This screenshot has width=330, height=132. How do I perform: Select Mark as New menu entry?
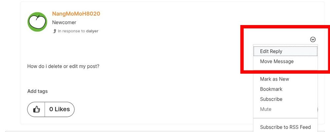point(274,79)
